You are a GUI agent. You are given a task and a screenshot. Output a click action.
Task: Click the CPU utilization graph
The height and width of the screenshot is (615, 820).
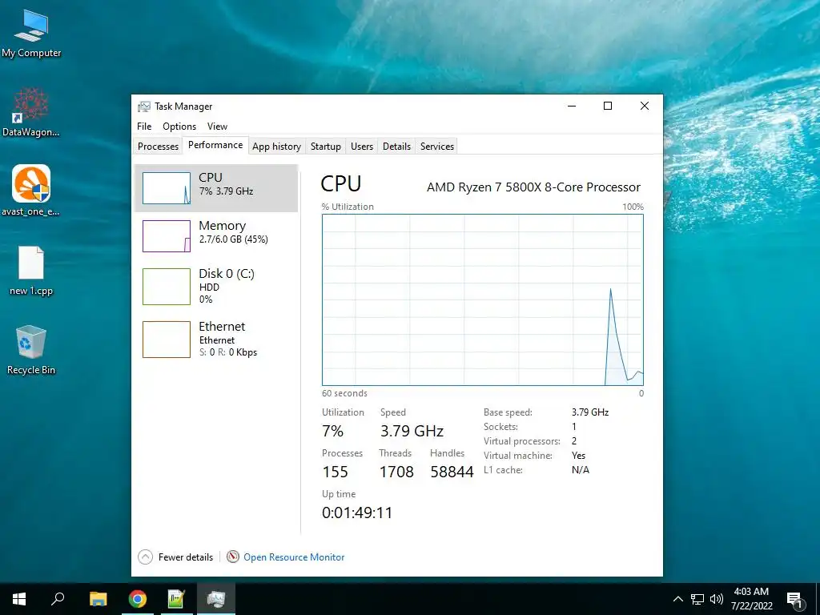tap(483, 299)
